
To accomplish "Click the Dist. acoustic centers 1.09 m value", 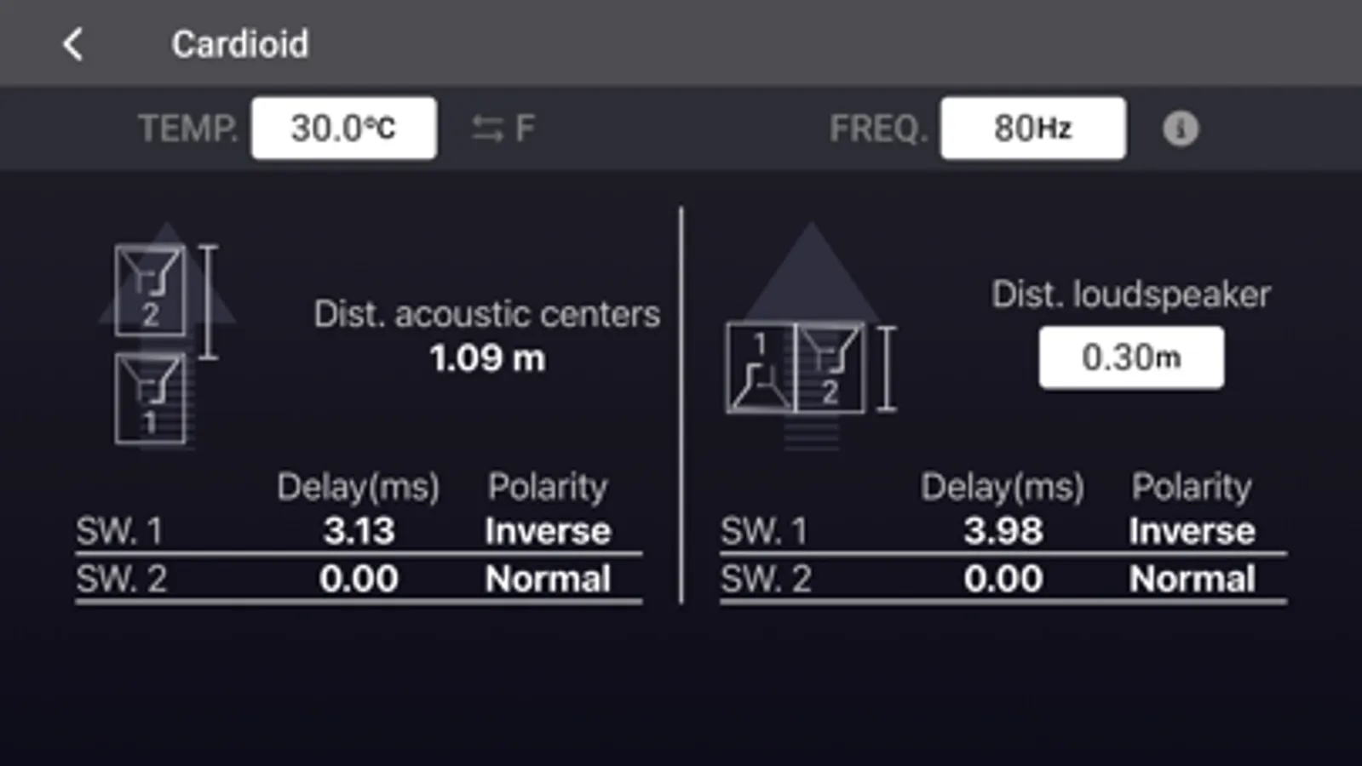I will pos(486,358).
